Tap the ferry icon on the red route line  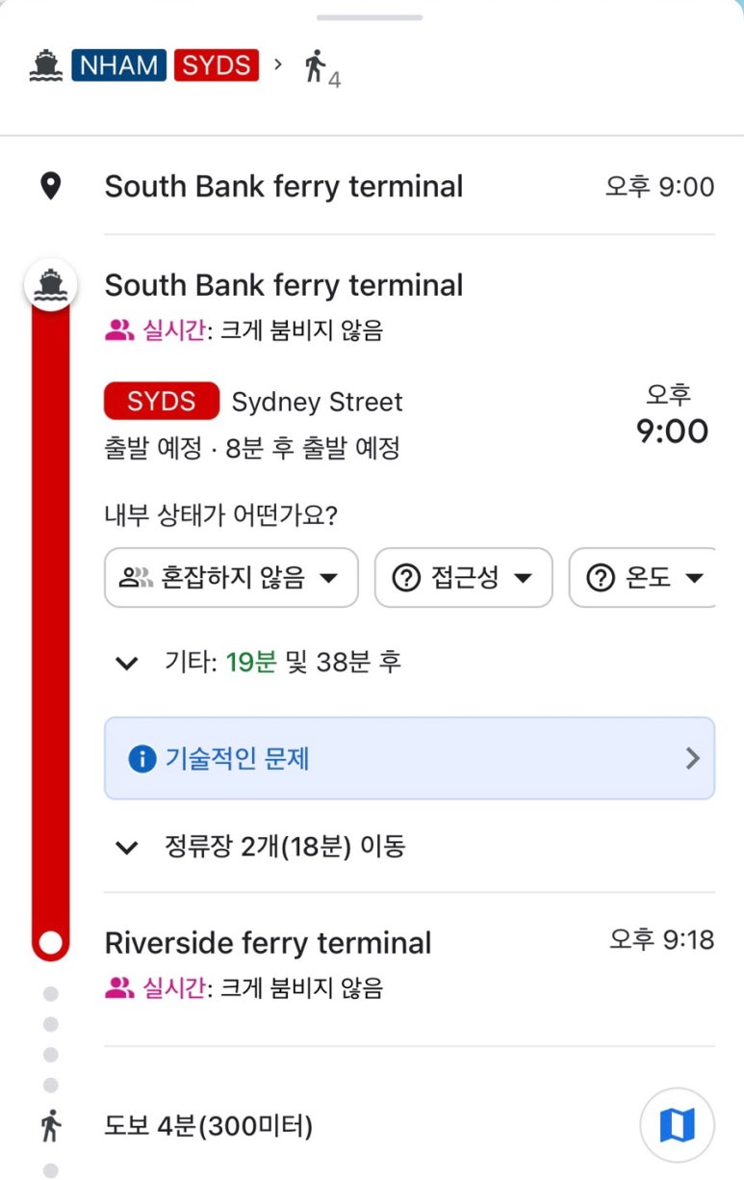tap(50, 285)
